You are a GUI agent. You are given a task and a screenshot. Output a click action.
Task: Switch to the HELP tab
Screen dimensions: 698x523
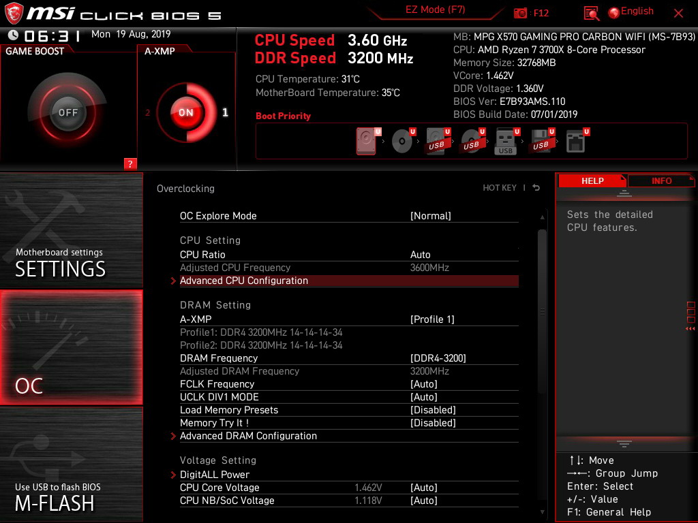click(592, 181)
